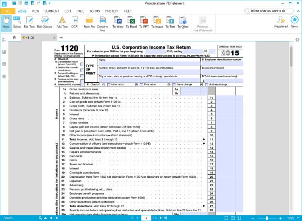Open the EDIT ribbon tab
The width and height of the screenshot is (302, 221).
click(68, 11)
